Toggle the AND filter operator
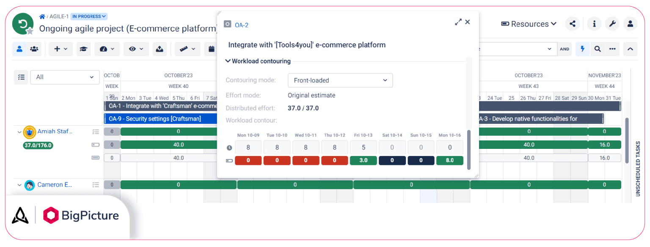 coord(565,49)
